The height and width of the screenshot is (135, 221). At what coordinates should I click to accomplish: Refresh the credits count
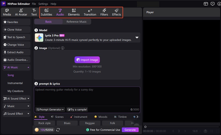coord(58,130)
